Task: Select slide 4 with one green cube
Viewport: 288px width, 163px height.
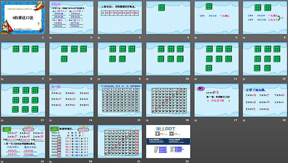Action: 168,17
